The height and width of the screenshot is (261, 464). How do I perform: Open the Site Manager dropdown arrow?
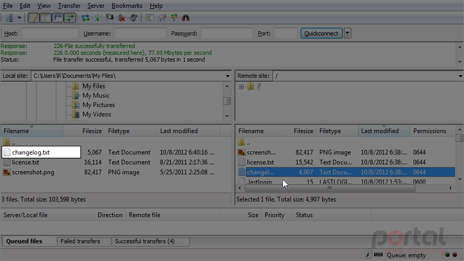[19, 18]
